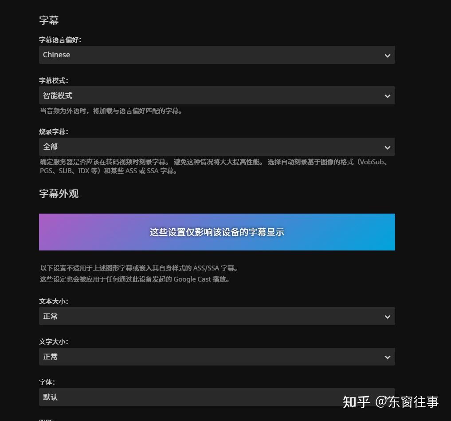Click the chevron next to 文本大小
451x421 pixels.
tap(387, 316)
